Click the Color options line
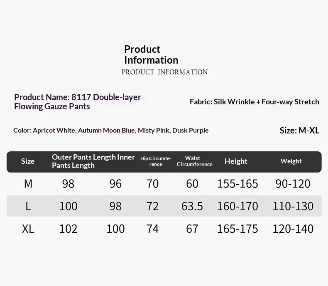The width and height of the screenshot is (328, 286). click(x=111, y=130)
